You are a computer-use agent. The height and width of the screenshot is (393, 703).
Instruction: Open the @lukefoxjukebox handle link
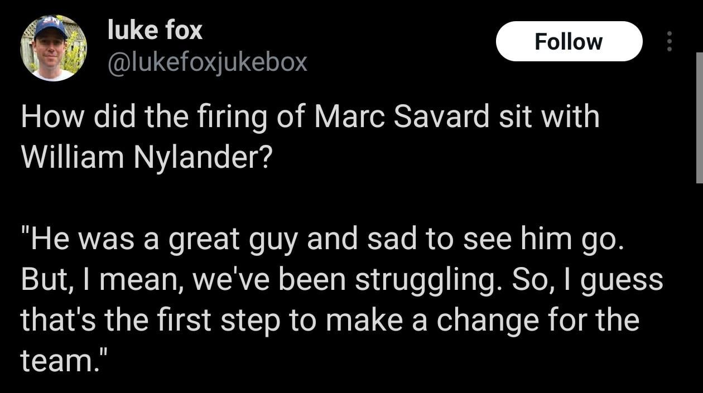pos(207,62)
